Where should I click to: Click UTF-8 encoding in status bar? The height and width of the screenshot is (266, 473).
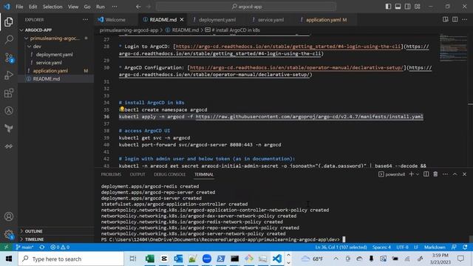(402, 247)
